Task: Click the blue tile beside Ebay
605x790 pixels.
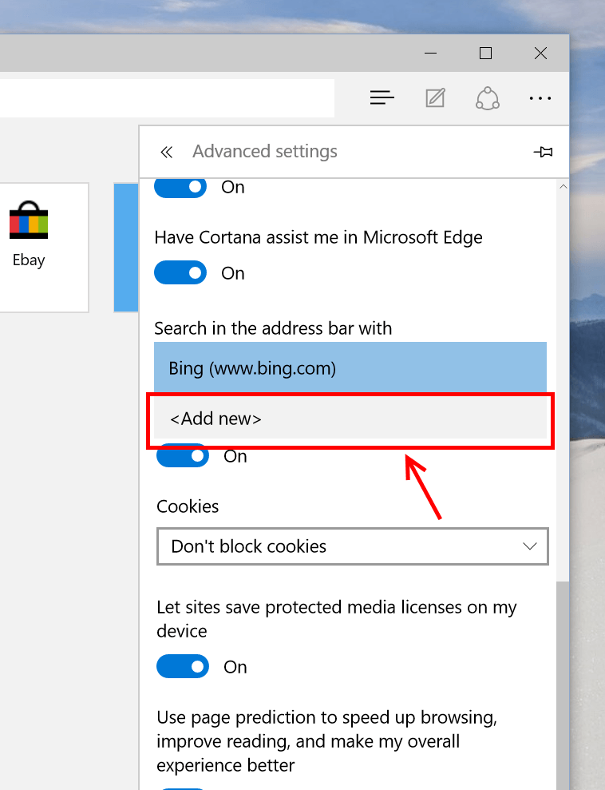Action: point(126,248)
